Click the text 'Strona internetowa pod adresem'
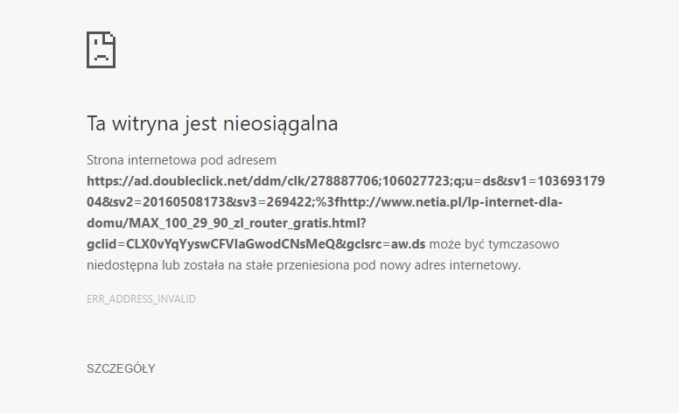This screenshot has width=679, height=413. (181, 160)
